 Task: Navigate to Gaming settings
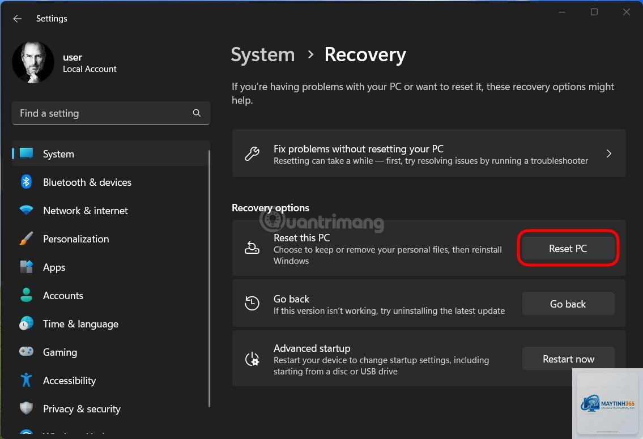tap(110, 352)
